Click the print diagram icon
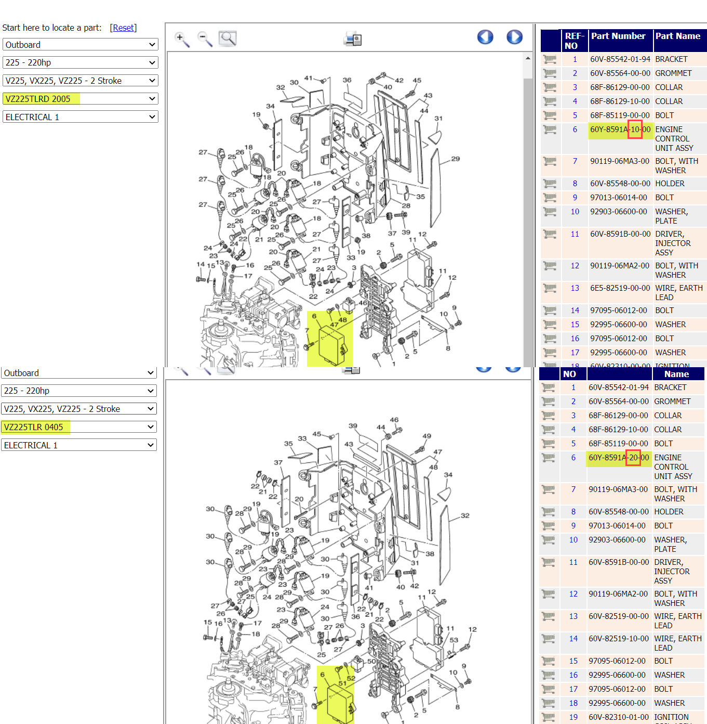Screen dimensions: 707x724 coord(353,38)
